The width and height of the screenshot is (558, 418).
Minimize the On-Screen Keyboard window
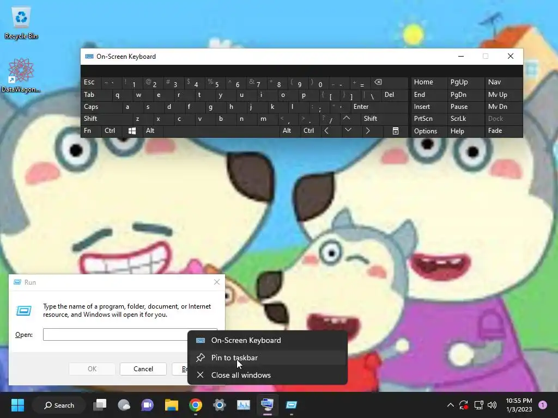461,56
